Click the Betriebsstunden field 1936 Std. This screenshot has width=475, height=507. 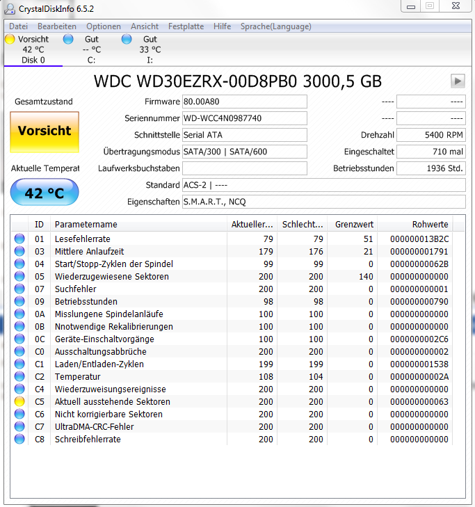431,168
